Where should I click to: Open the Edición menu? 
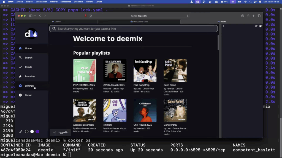29,2
